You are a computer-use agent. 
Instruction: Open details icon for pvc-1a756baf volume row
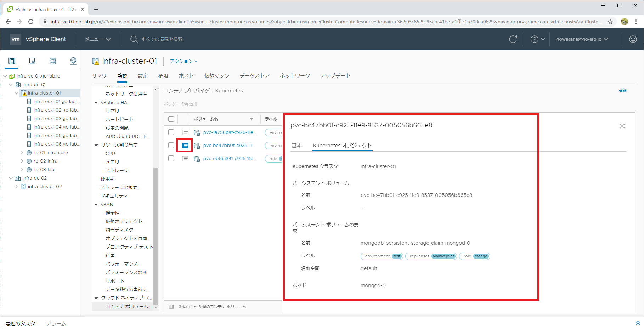(x=185, y=132)
